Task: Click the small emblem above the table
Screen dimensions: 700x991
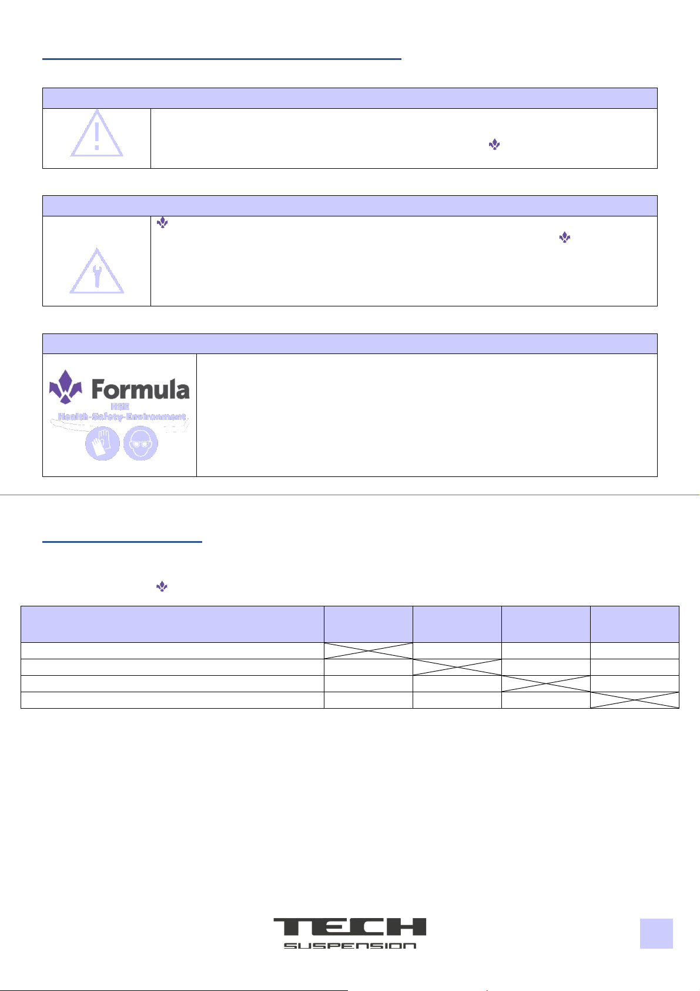Action: tap(162, 586)
